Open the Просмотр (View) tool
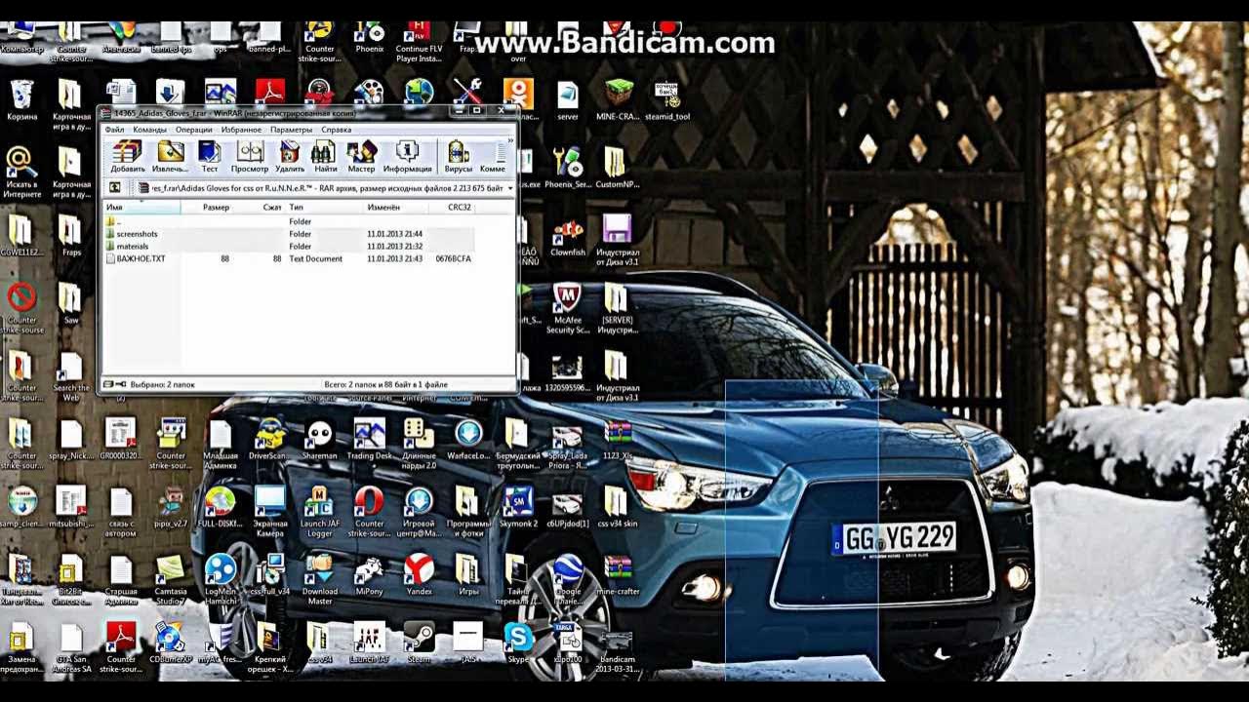Viewport: 1249px width, 702px height. coord(250,157)
